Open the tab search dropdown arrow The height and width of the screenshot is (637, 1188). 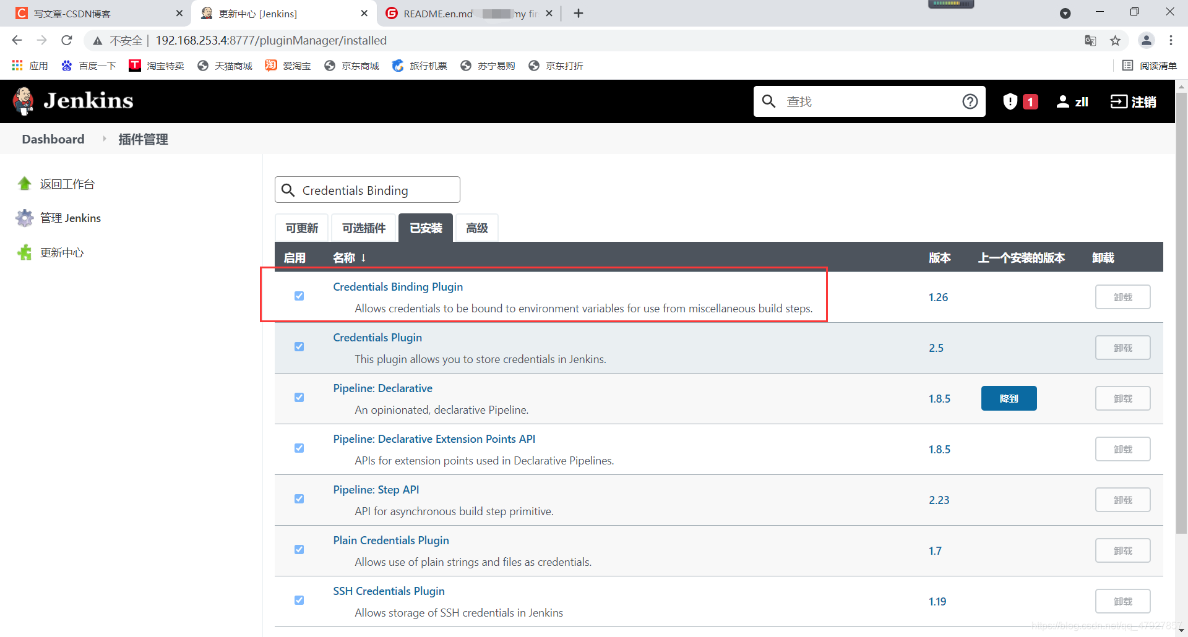pyautogui.click(x=1065, y=13)
